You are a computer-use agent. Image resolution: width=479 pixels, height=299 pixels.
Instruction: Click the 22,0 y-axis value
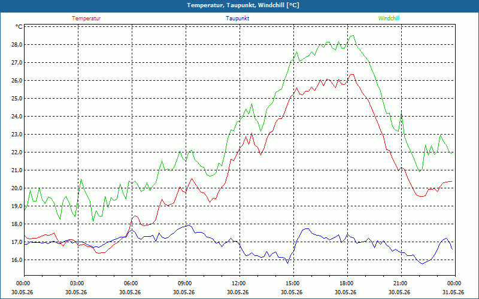point(17,152)
